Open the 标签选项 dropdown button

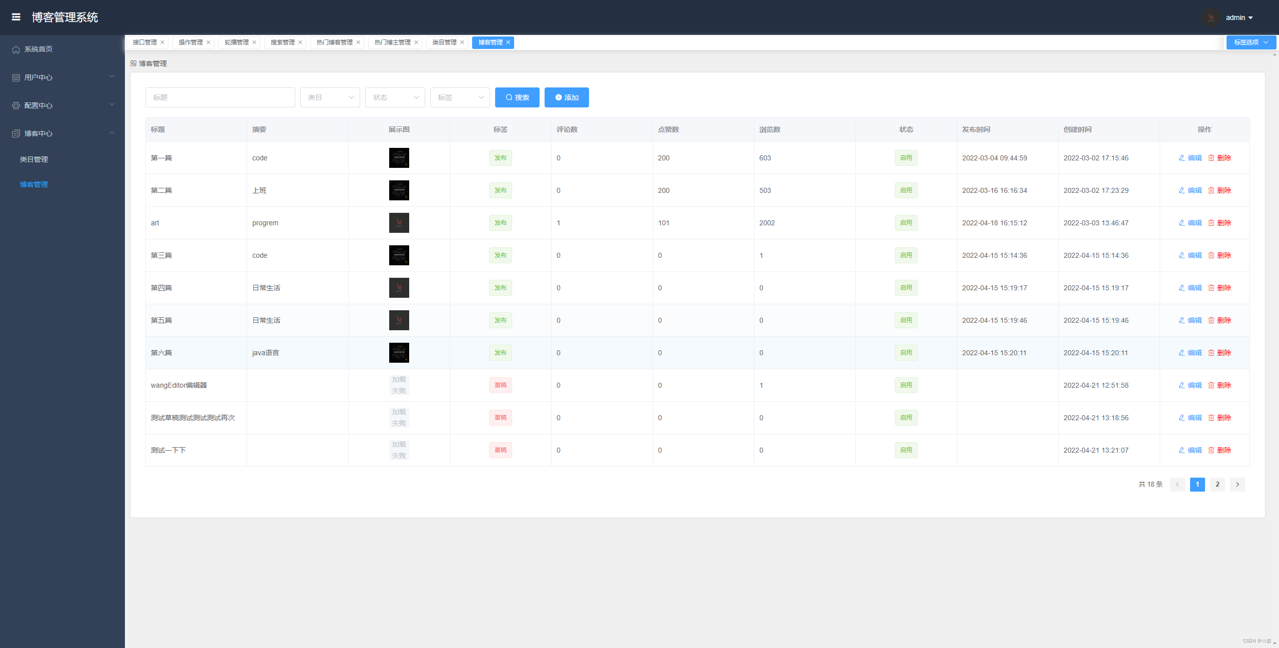1251,42
